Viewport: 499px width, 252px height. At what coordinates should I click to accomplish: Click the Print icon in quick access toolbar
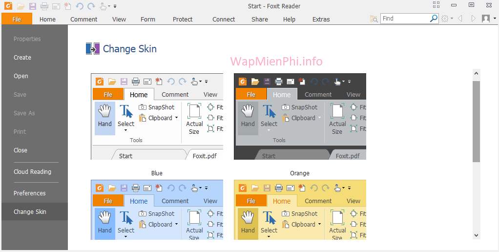[44, 6]
